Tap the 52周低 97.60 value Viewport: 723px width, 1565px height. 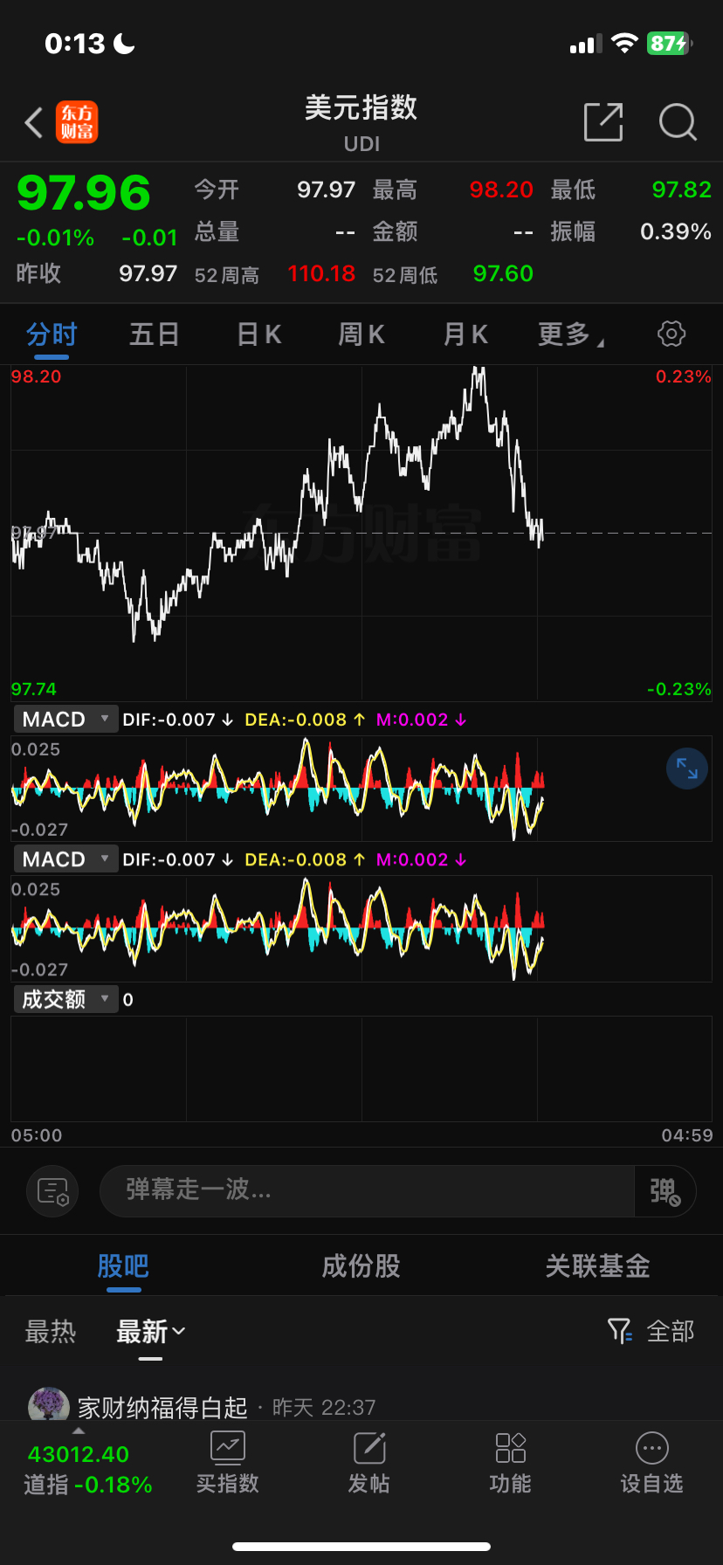pyautogui.click(x=503, y=273)
